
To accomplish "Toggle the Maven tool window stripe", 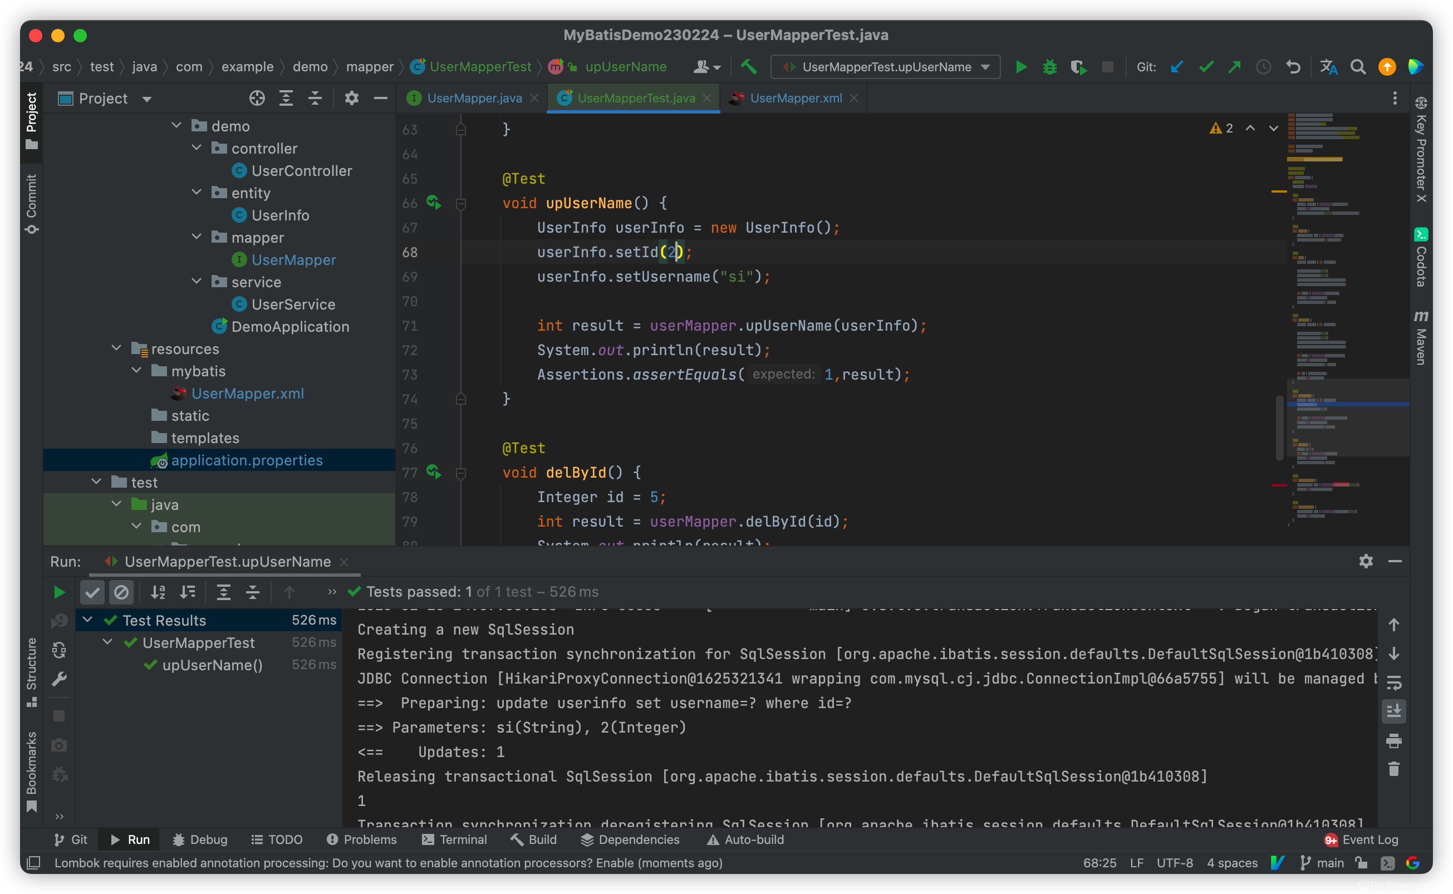I will tap(1421, 337).
